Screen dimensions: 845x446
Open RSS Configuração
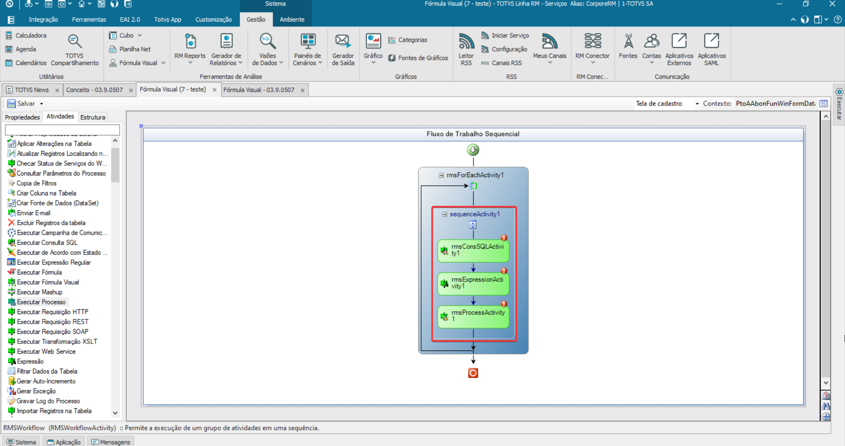pyautogui.click(x=504, y=49)
